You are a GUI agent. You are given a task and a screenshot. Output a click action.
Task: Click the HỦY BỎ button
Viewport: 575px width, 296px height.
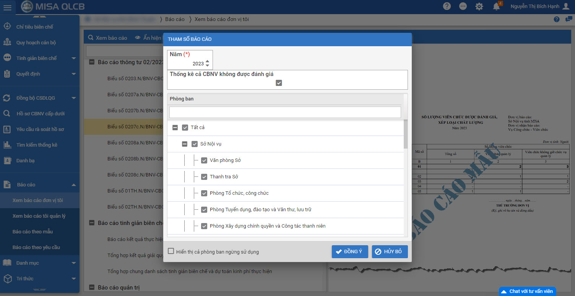(x=390, y=252)
